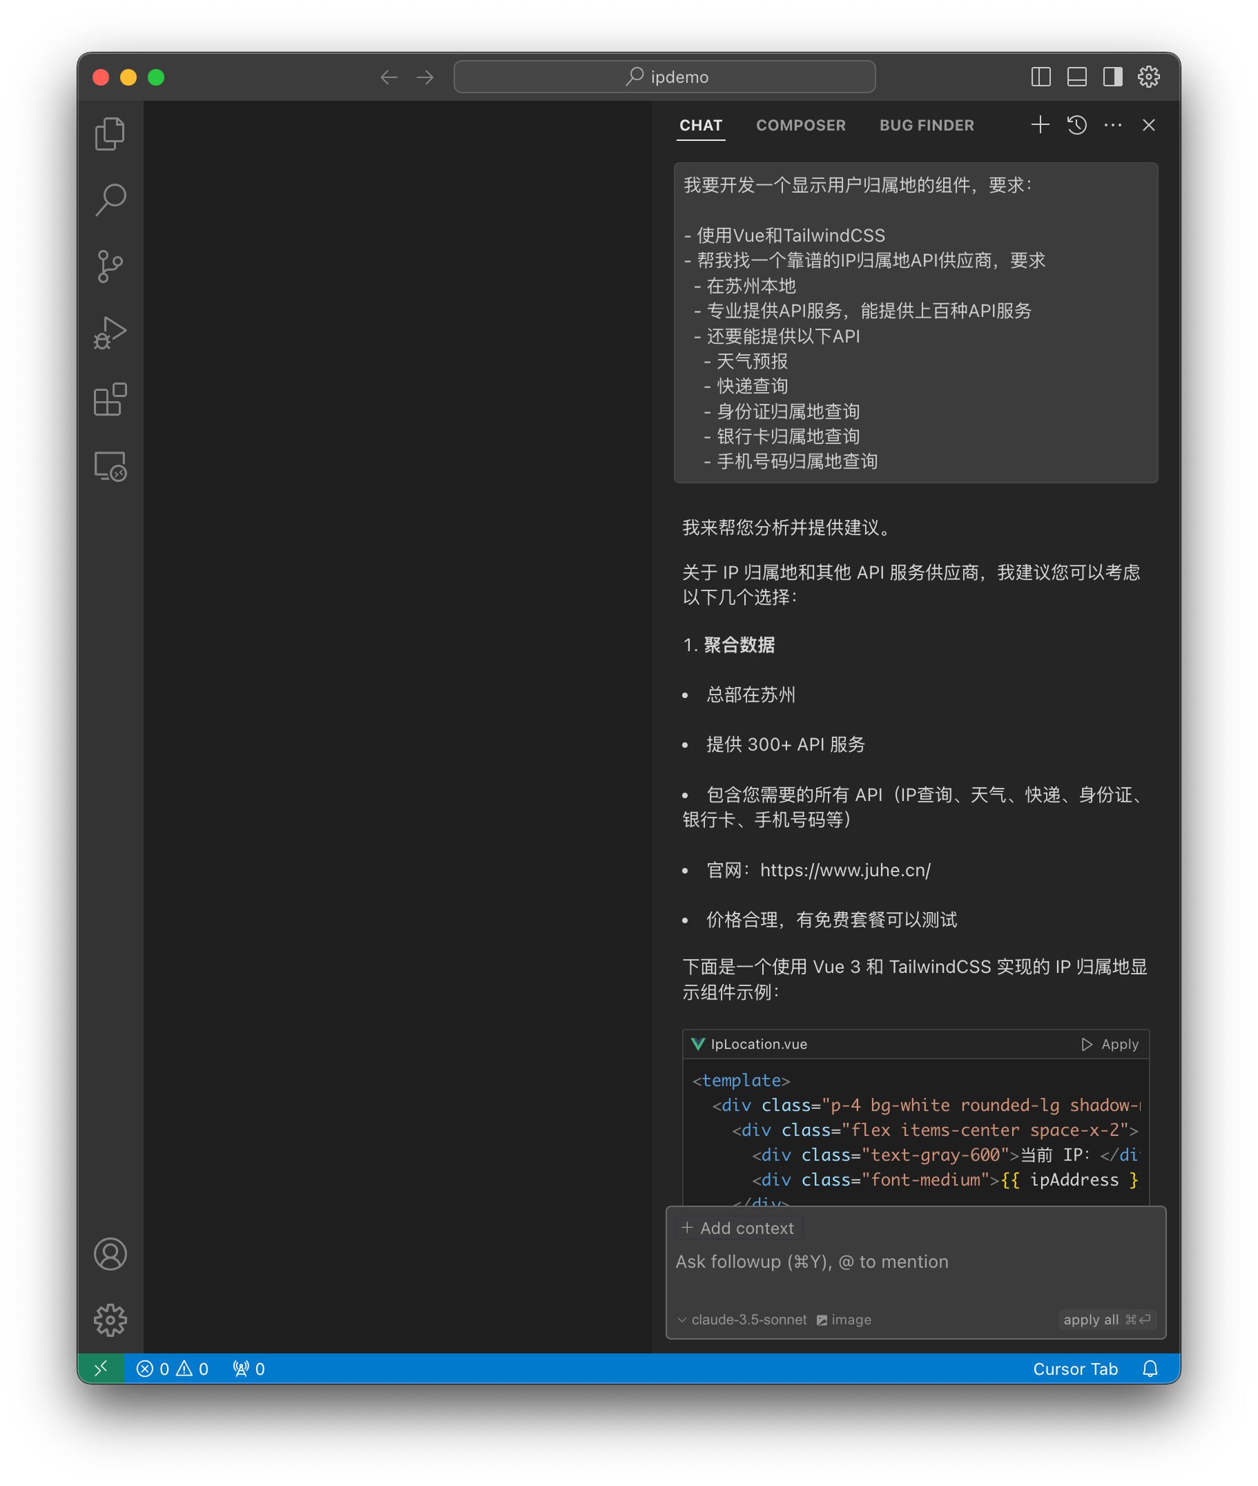Open notifications via the bell icon
The image size is (1258, 1486).
tap(1150, 1369)
